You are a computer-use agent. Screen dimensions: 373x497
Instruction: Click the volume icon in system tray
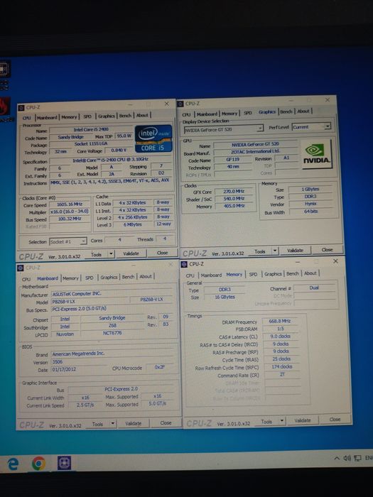pos(347,458)
